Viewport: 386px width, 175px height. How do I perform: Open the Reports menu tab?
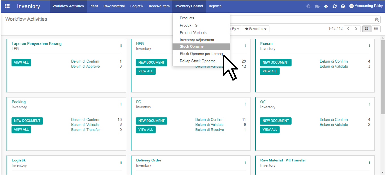click(215, 6)
